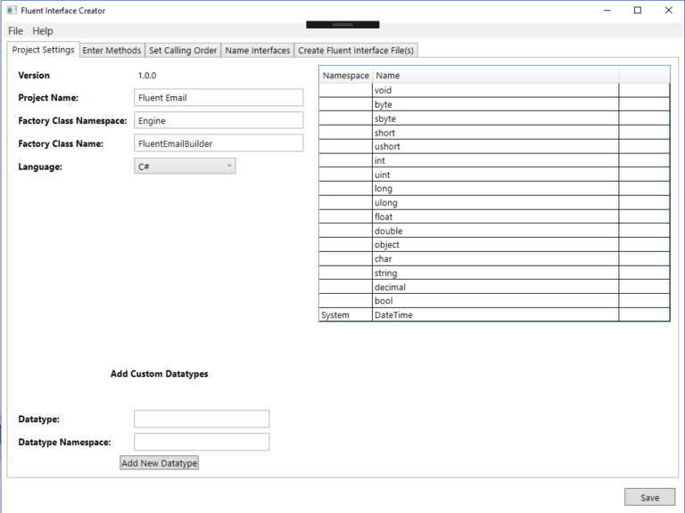685x513 pixels.
Task: Select the char datatype row
Action: pos(494,258)
